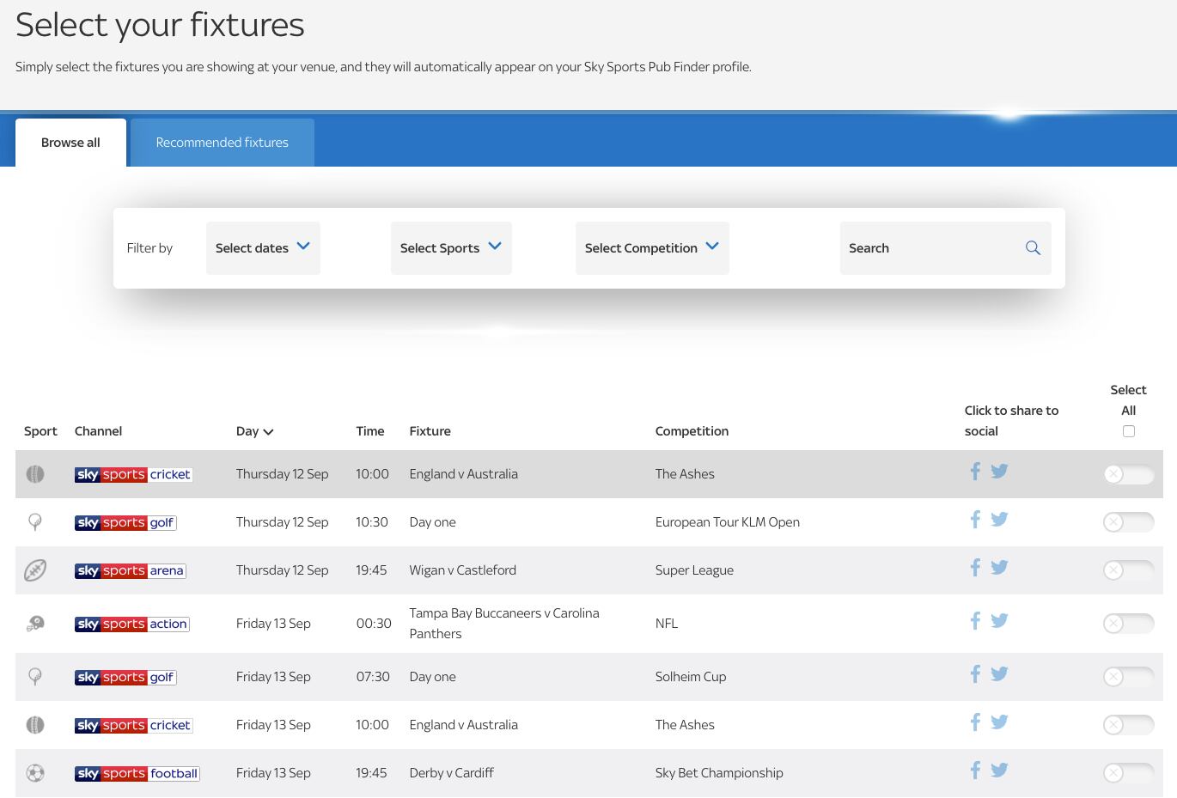
Task: Share the NFL fixture to Facebook
Action: pos(975,620)
